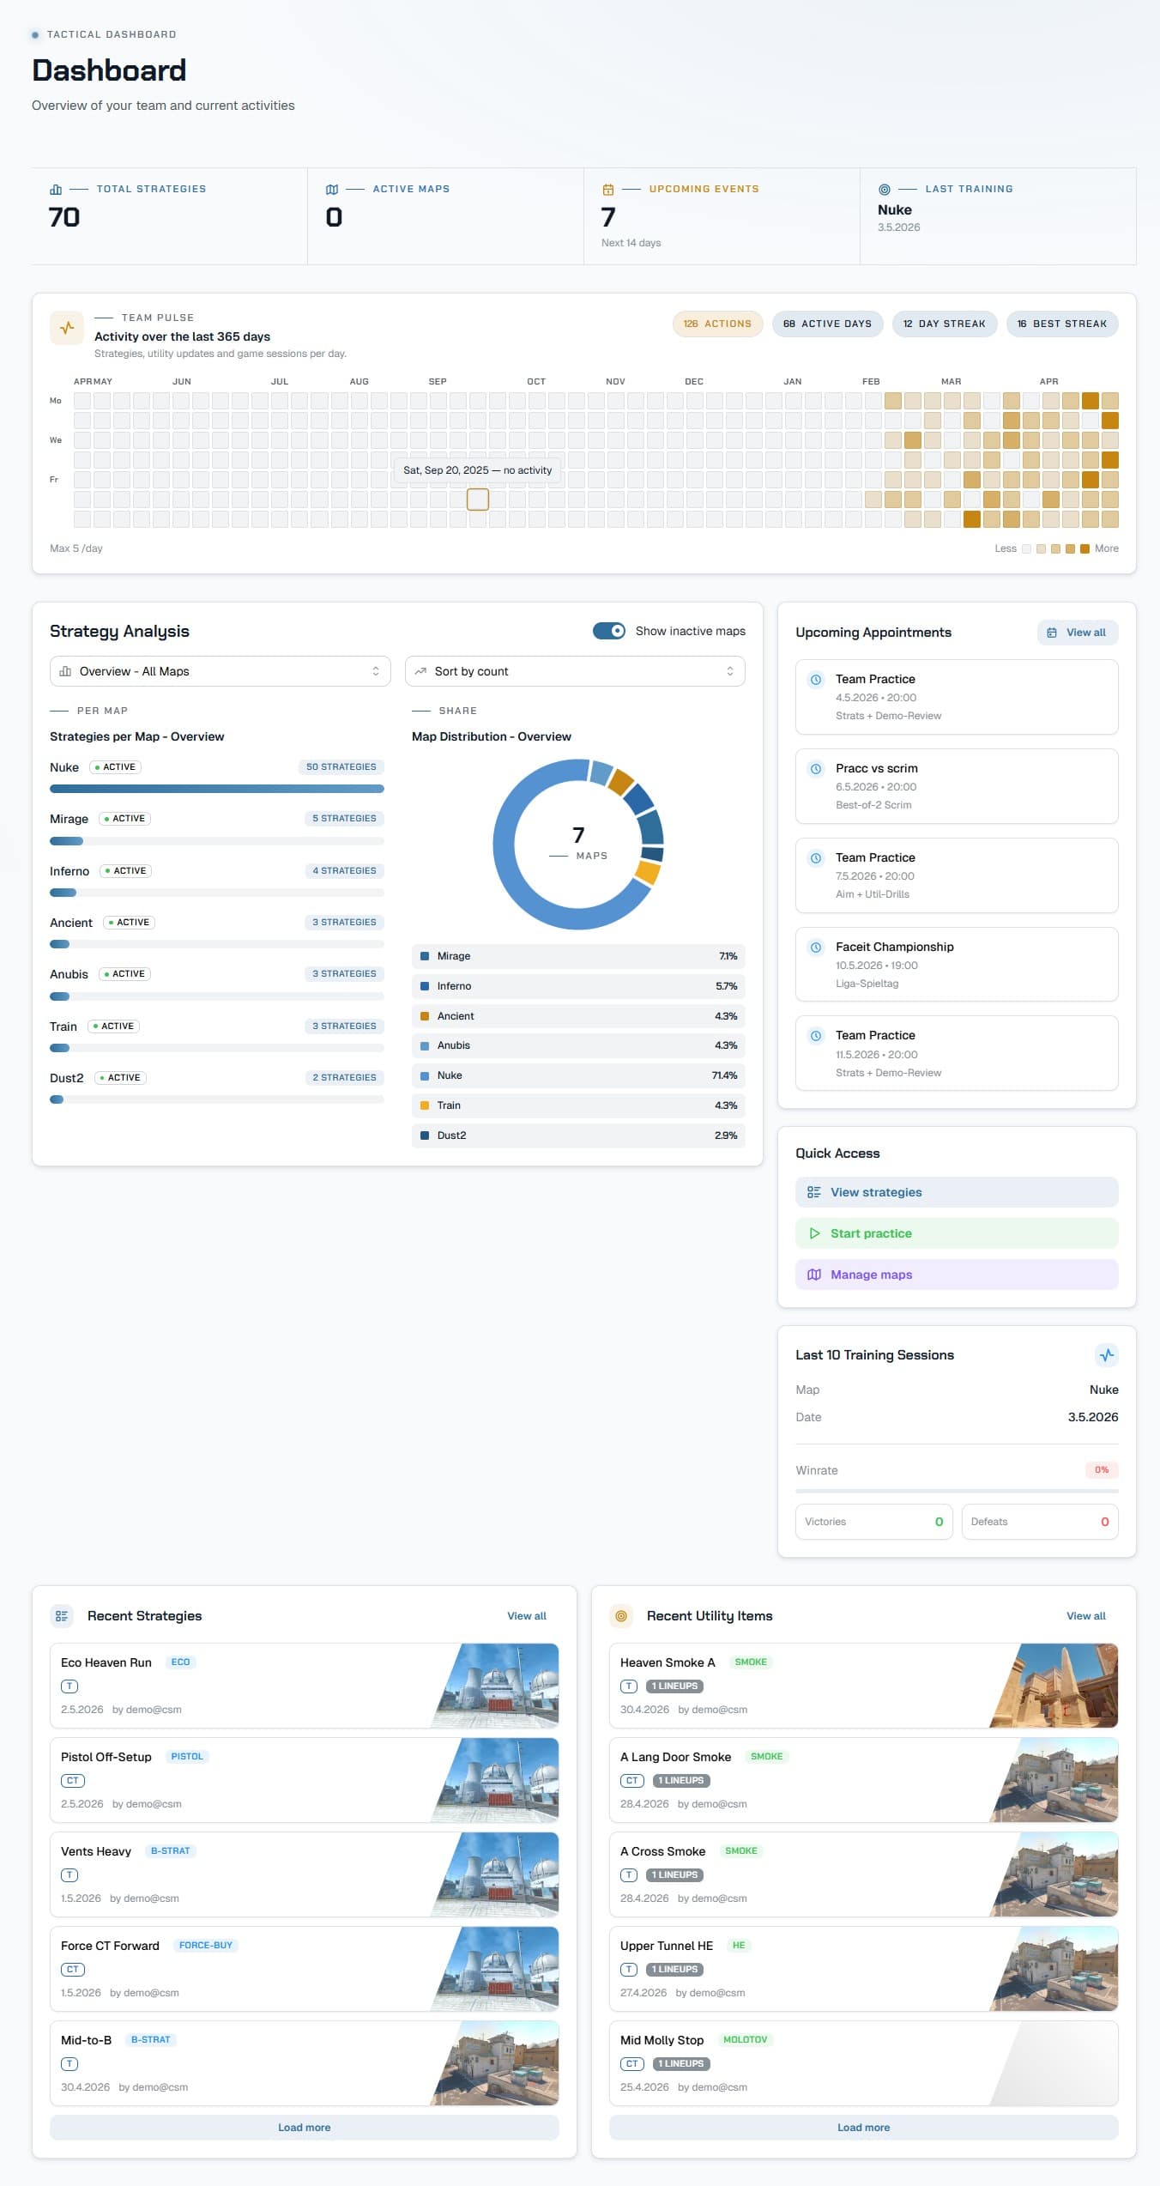Click the 68 Active Days pill
Screen dimensions: 1160x2186
point(827,324)
